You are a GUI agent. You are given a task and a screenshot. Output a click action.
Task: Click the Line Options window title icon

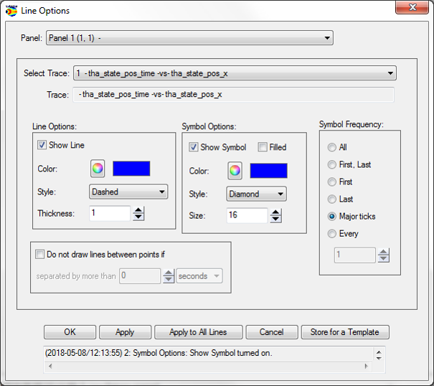pyautogui.click(x=11, y=11)
